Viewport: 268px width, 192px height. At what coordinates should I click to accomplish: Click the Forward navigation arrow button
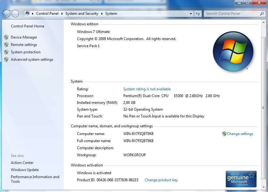point(15,14)
